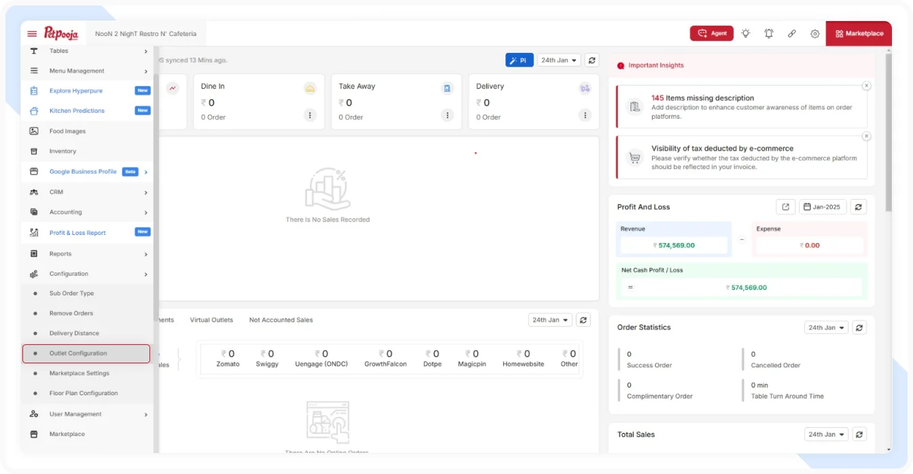Refresh the Order Statistics panel
The height and width of the screenshot is (474, 913).
click(859, 327)
